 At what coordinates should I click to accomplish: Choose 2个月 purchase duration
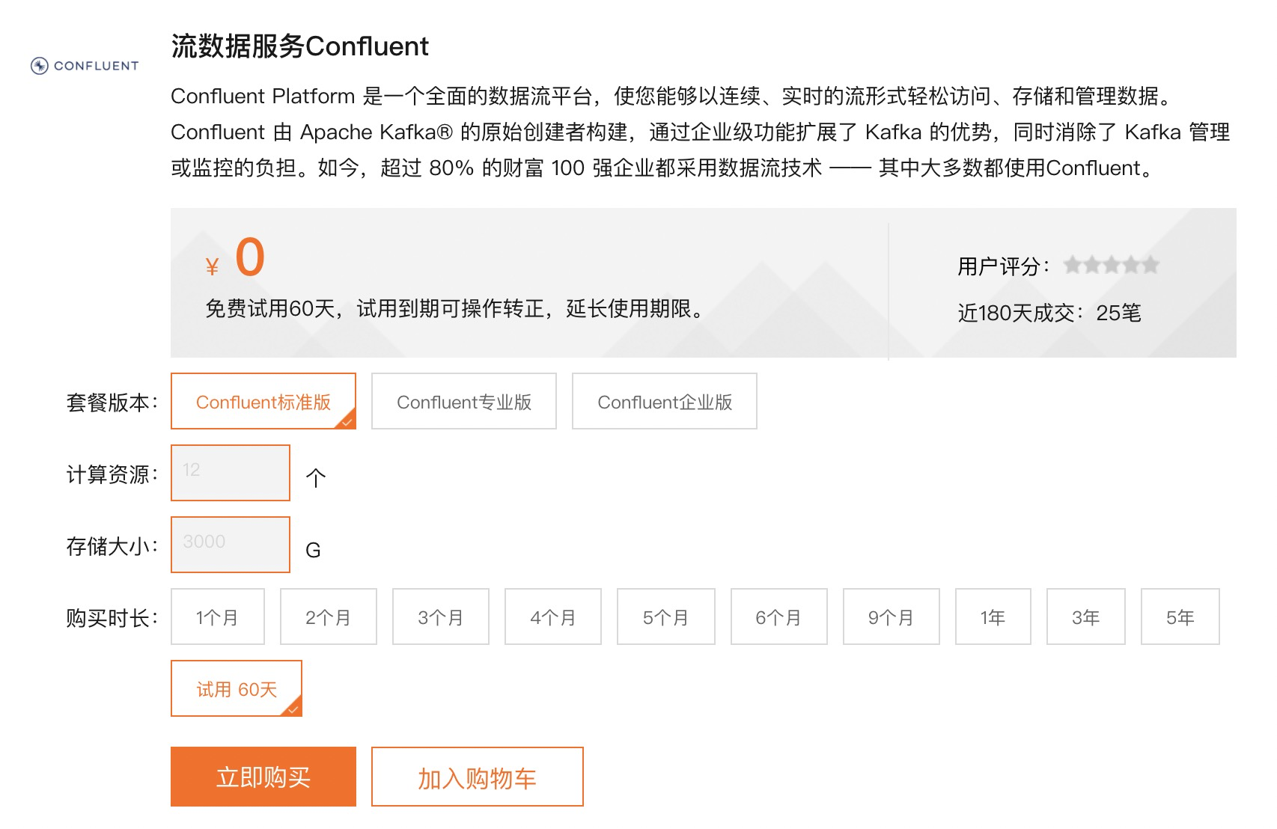329,617
